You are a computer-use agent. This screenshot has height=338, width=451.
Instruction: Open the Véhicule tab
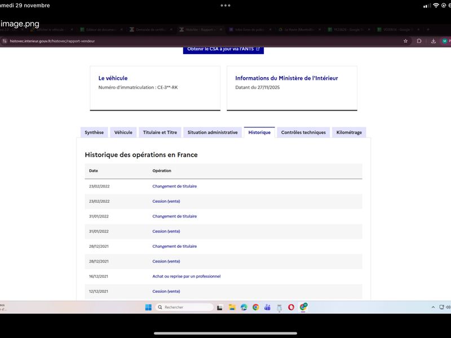[x=123, y=132]
